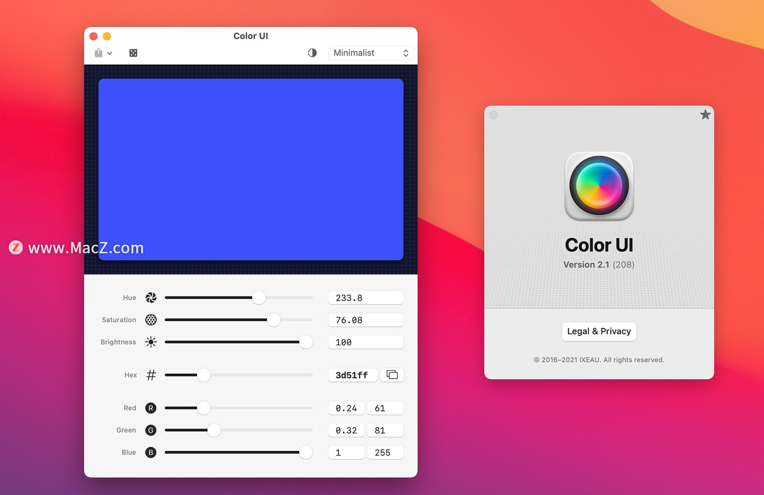Edit the Saturation value field 76.08

(x=366, y=320)
